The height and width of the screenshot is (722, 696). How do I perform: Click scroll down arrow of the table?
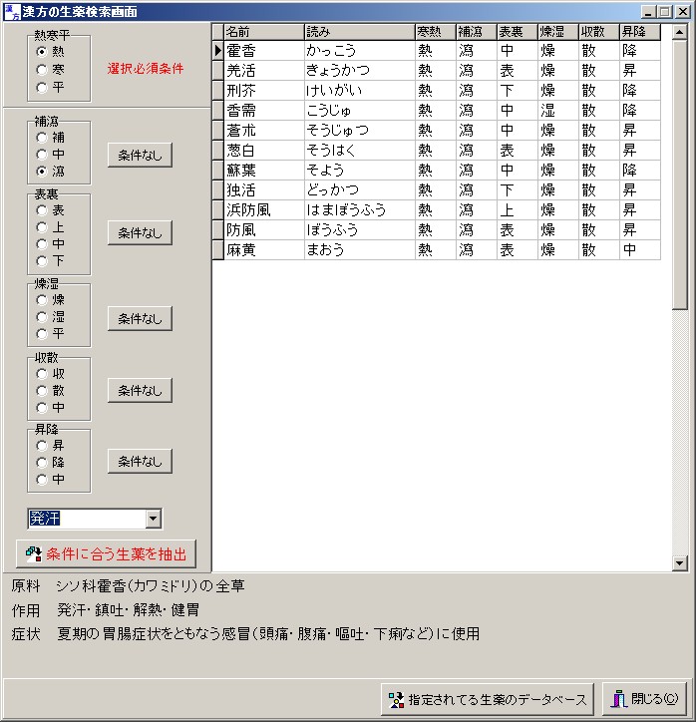(x=680, y=562)
